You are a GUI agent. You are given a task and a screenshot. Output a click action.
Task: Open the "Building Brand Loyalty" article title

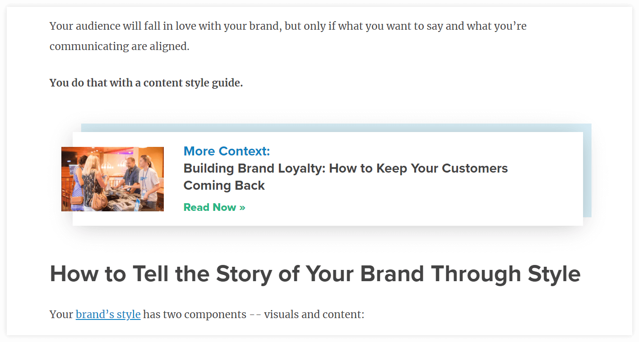(346, 177)
